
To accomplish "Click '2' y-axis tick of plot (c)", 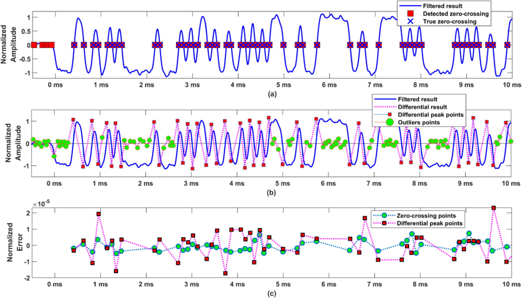I will click(x=28, y=213).
